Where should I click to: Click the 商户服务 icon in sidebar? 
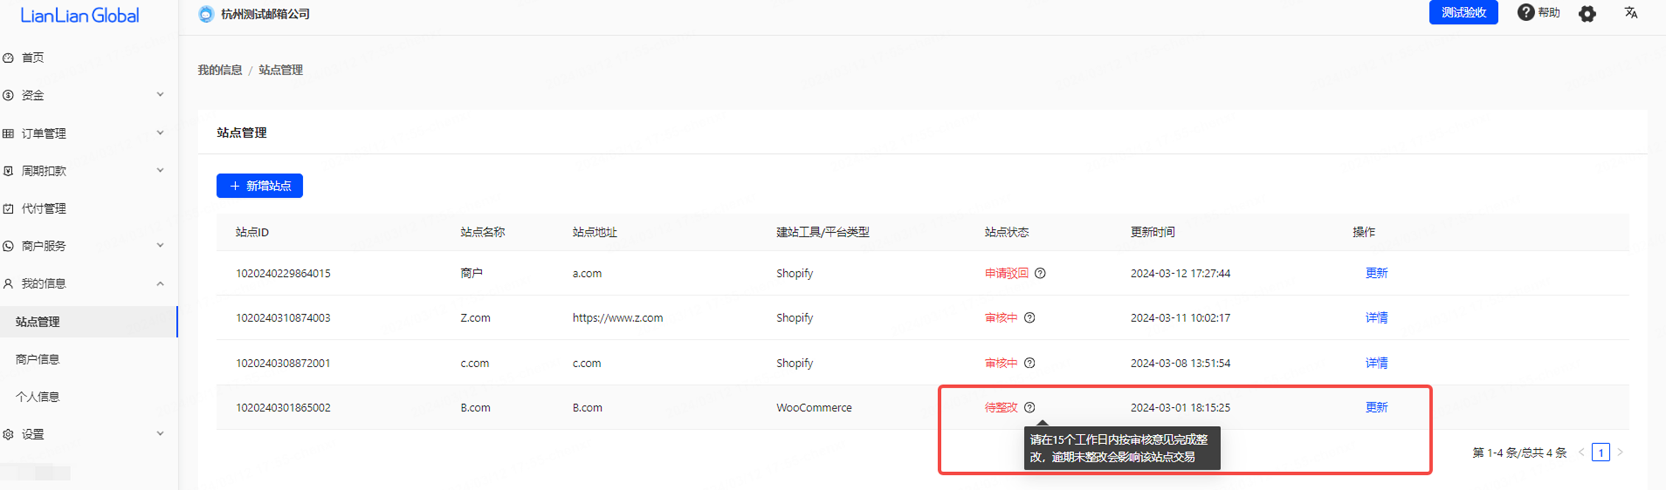click(x=8, y=246)
